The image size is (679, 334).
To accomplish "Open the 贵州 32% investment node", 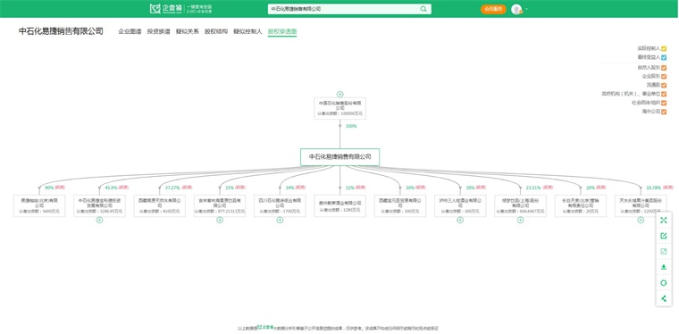I will 339,205.
